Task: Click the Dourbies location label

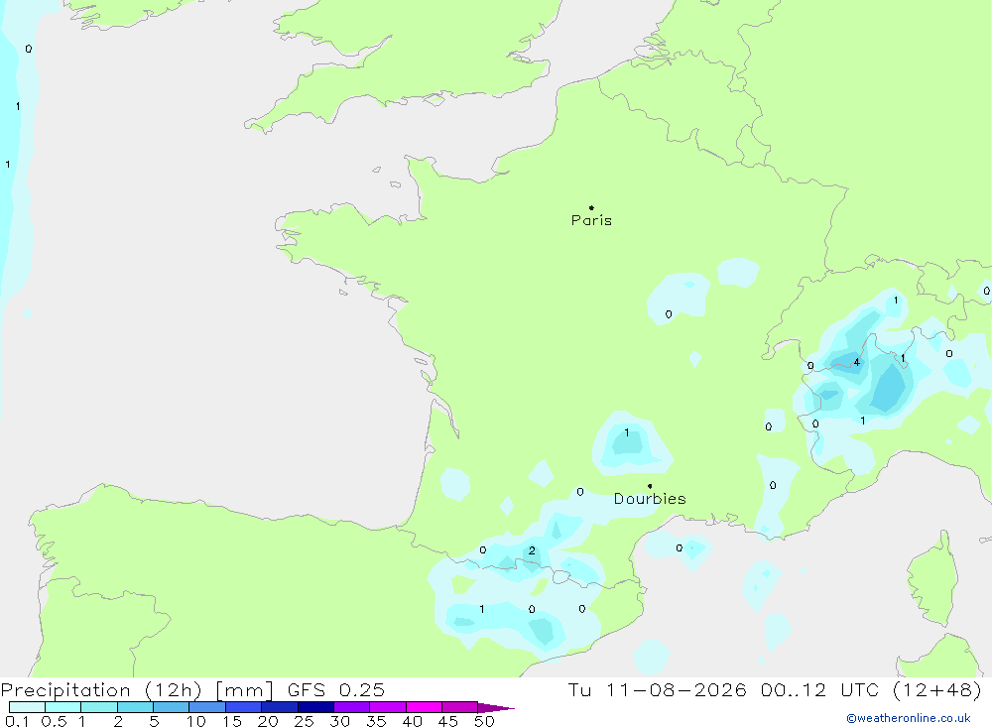Action: pyautogui.click(x=650, y=499)
